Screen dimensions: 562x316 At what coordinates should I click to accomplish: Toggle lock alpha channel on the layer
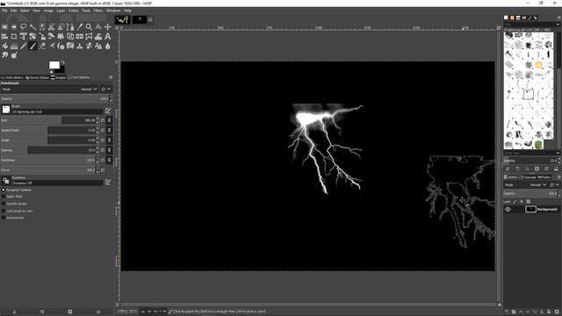529,202
